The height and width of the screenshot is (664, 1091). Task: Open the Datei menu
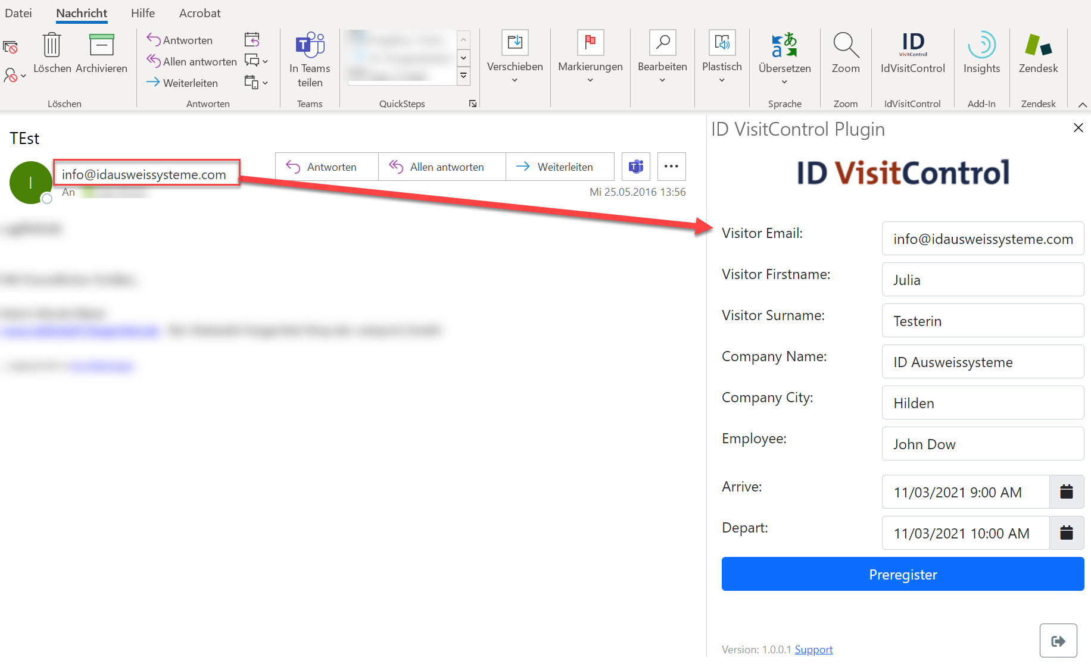pyautogui.click(x=18, y=13)
